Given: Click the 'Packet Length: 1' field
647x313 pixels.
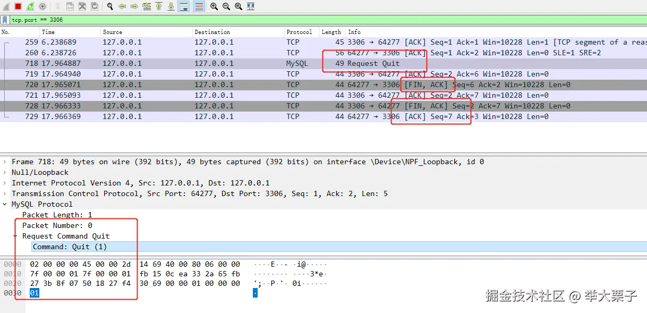Looking at the screenshot, I should pos(57,215).
